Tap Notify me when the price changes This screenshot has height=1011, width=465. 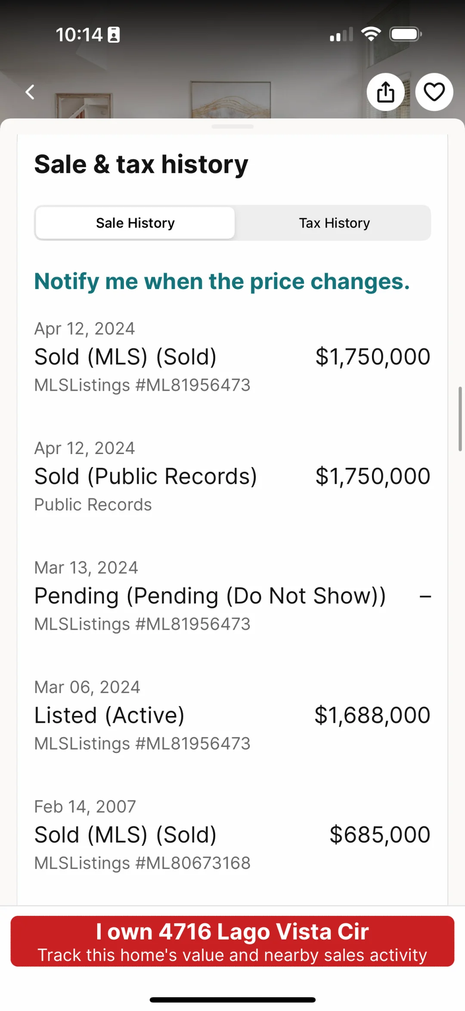pyautogui.click(x=222, y=281)
